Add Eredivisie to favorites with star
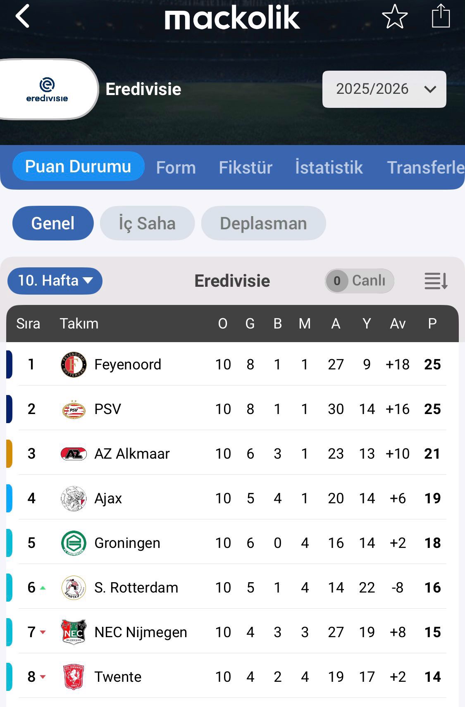The image size is (465, 707). 395,17
